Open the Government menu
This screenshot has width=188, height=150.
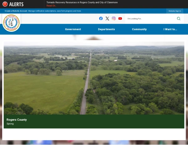[73, 29]
